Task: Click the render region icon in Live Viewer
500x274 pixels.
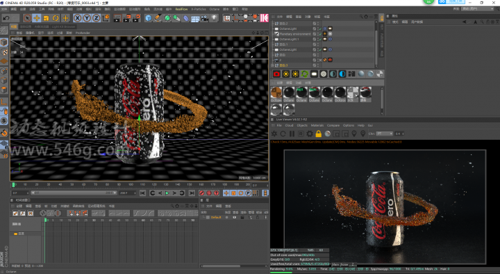Action: [x=336, y=134]
